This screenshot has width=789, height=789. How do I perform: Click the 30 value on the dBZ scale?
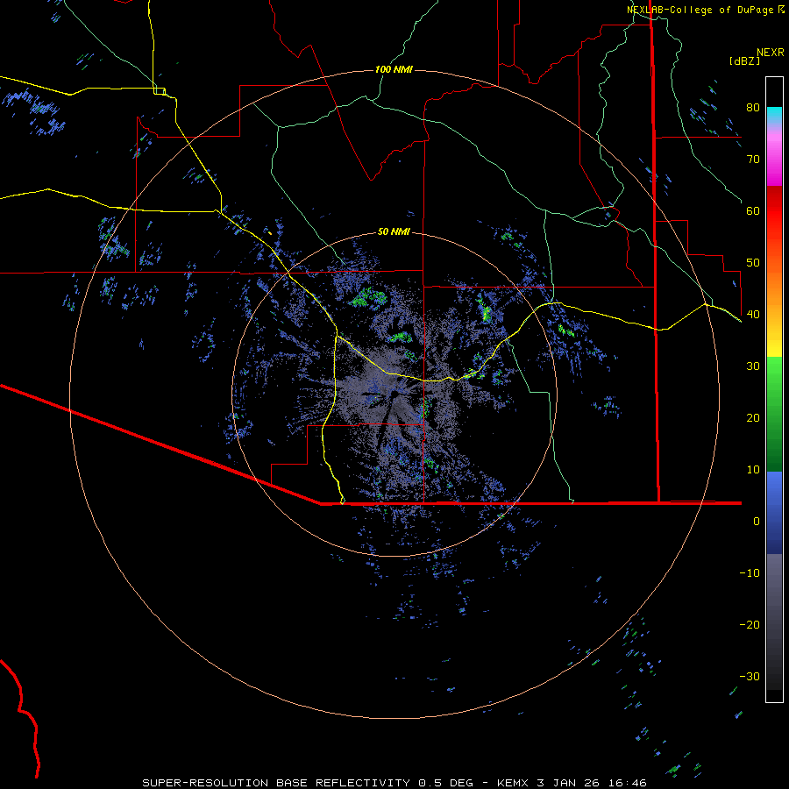(753, 366)
